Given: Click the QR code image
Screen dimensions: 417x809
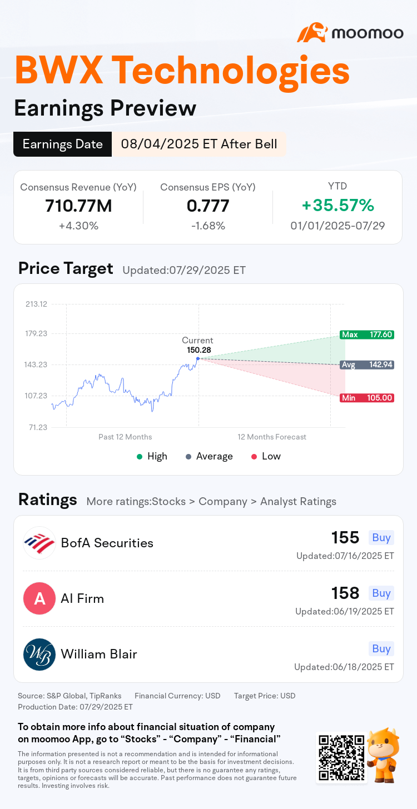Looking at the screenshot, I should 341,758.
